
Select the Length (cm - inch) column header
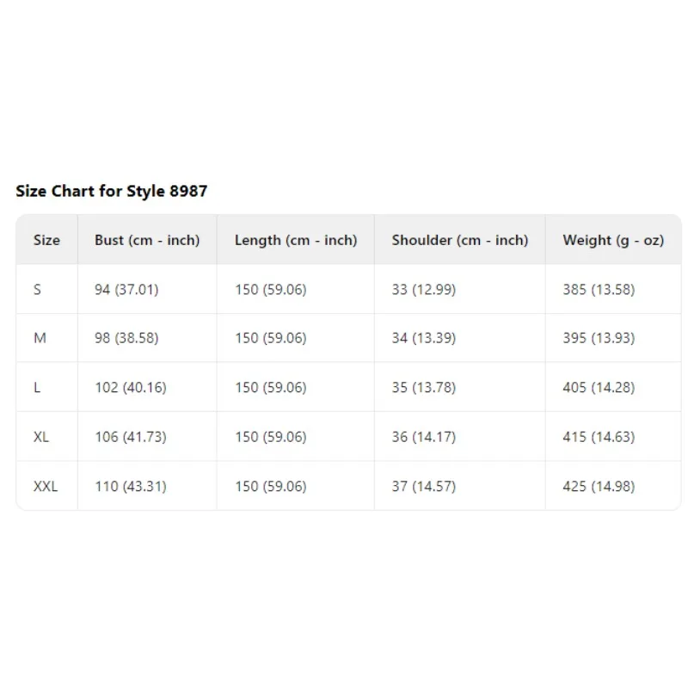click(x=296, y=241)
